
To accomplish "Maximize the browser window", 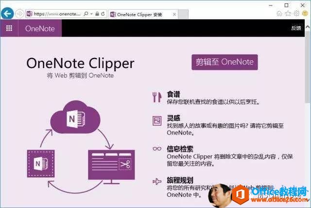I will 286,5.
